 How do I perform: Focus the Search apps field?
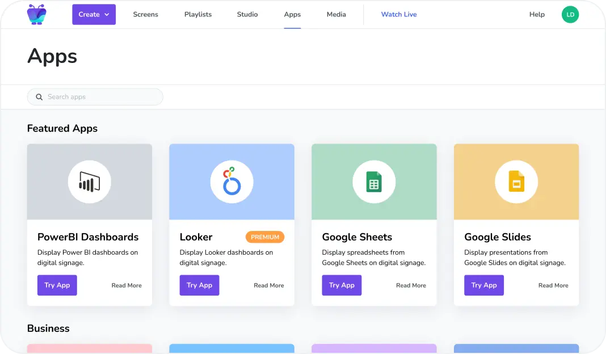click(95, 96)
